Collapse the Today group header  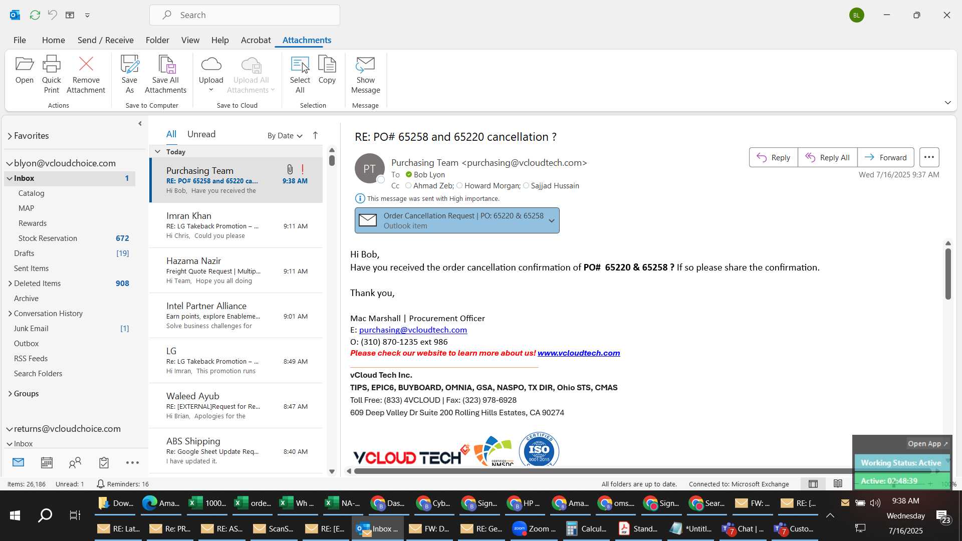pos(157,151)
